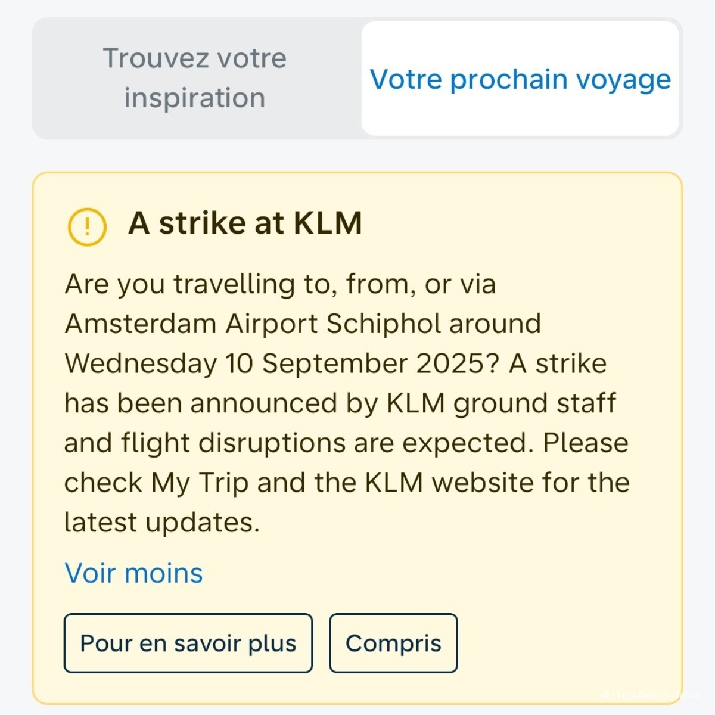This screenshot has width=715, height=715.
Task: Click the words My Trip in the notice
Action: pyautogui.click(x=200, y=483)
